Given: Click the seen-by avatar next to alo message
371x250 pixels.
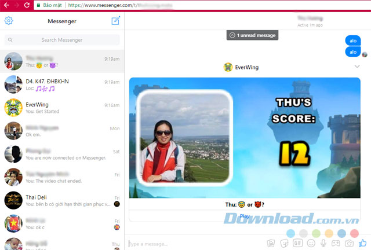Looking at the screenshot, I should click(x=365, y=54).
